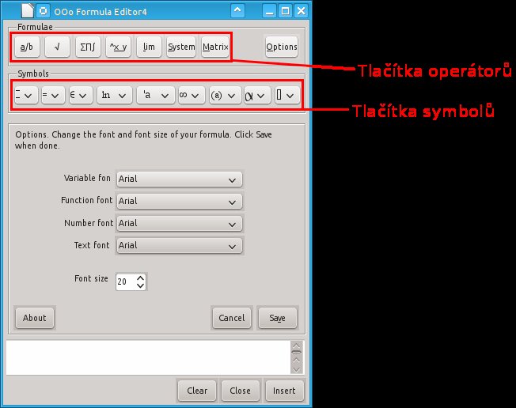This screenshot has width=516, height=408.
Task: Decrease font size with down arrow
Action: click(x=141, y=285)
